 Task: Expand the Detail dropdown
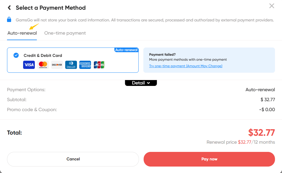click(141, 83)
